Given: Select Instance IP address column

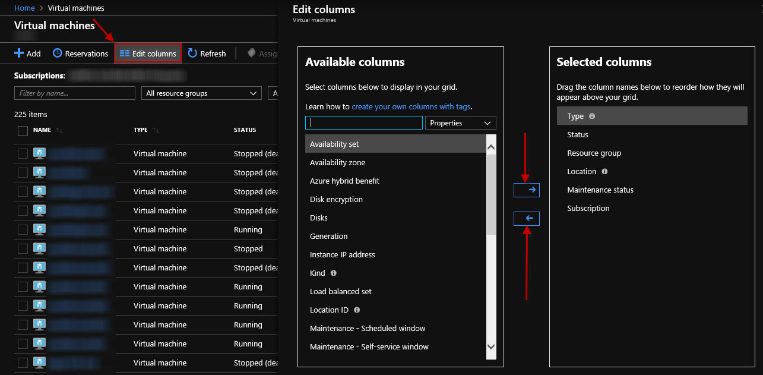Looking at the screenshot, I should tap(395, 254).
